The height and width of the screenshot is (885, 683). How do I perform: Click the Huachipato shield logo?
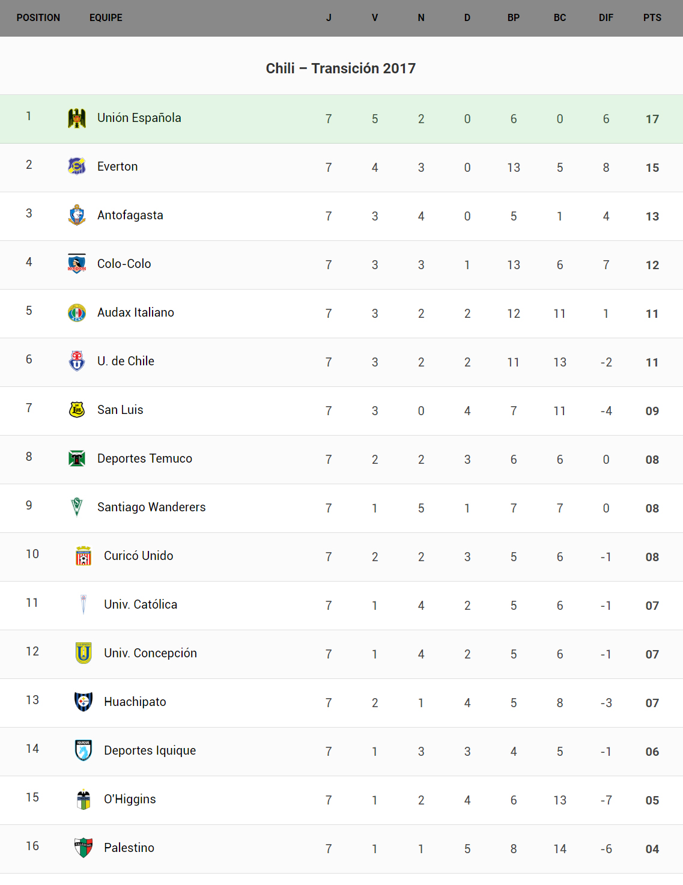(83, 702)
